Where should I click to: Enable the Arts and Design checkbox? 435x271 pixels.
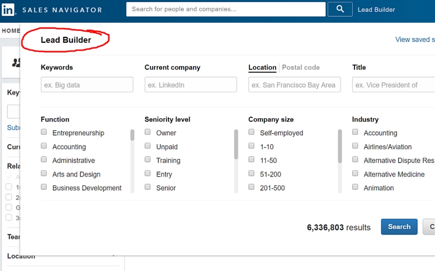(44, 173)
